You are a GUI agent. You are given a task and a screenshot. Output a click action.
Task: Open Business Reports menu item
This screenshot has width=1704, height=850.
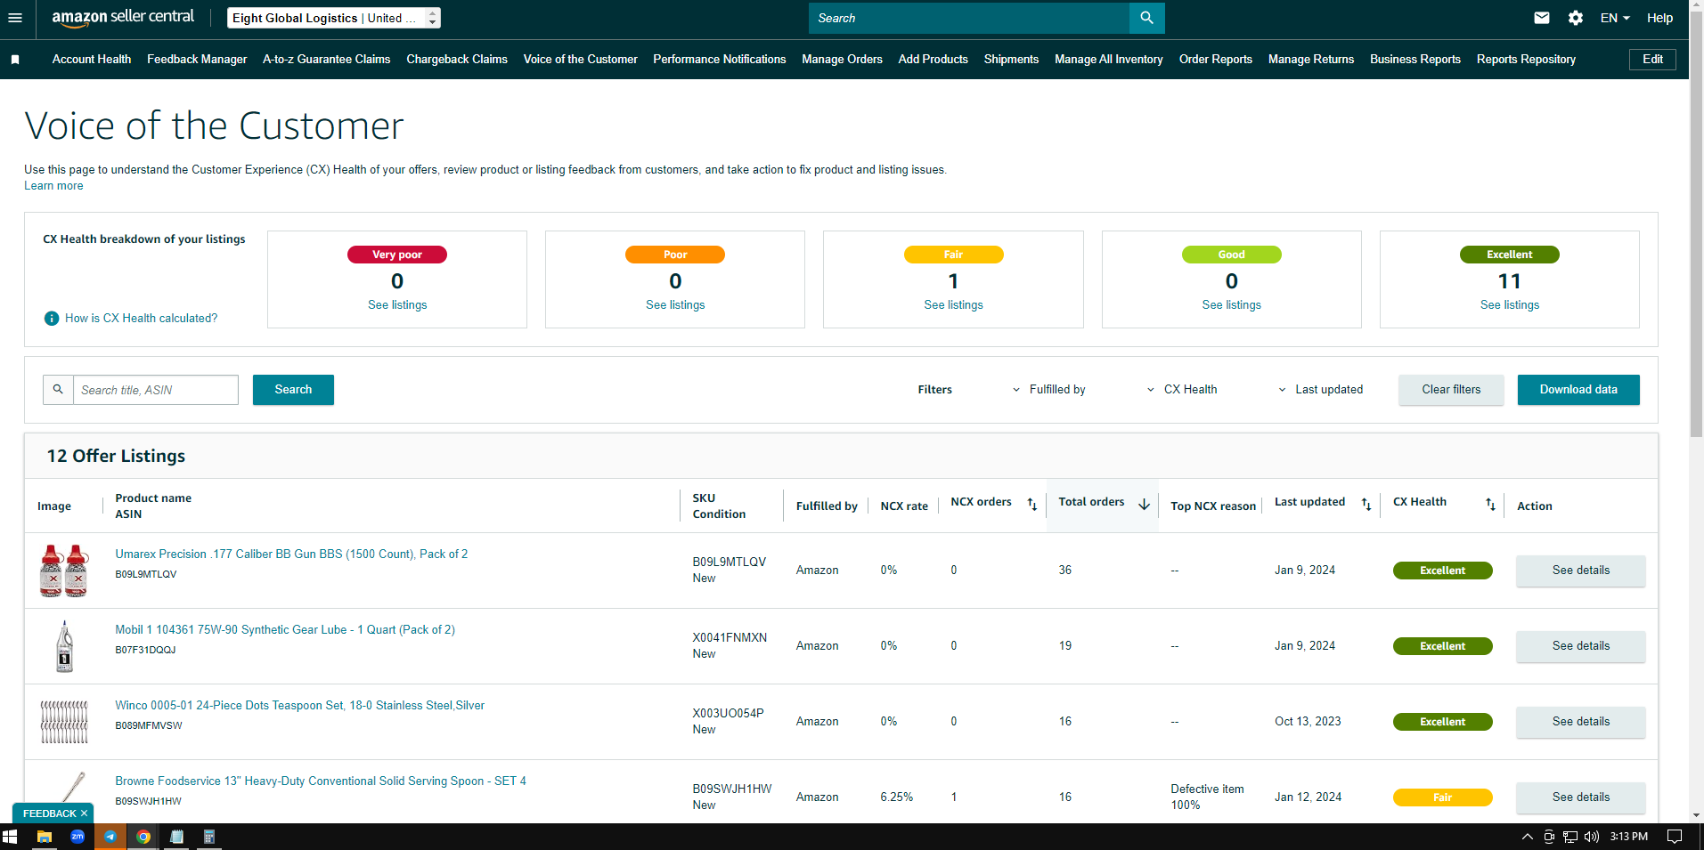pos(1415,60)
